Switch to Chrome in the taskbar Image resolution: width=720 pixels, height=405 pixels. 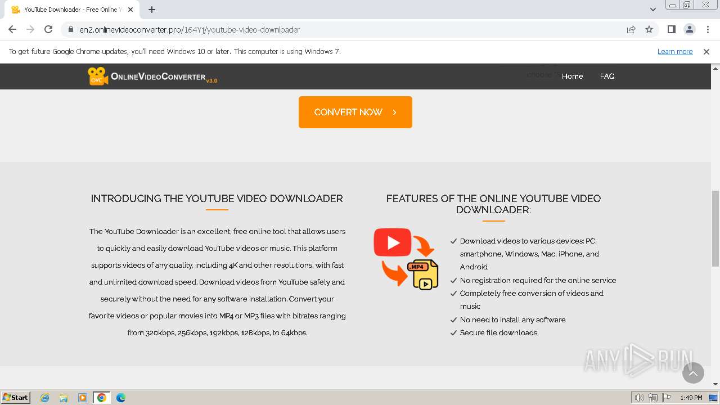[101, 398]
